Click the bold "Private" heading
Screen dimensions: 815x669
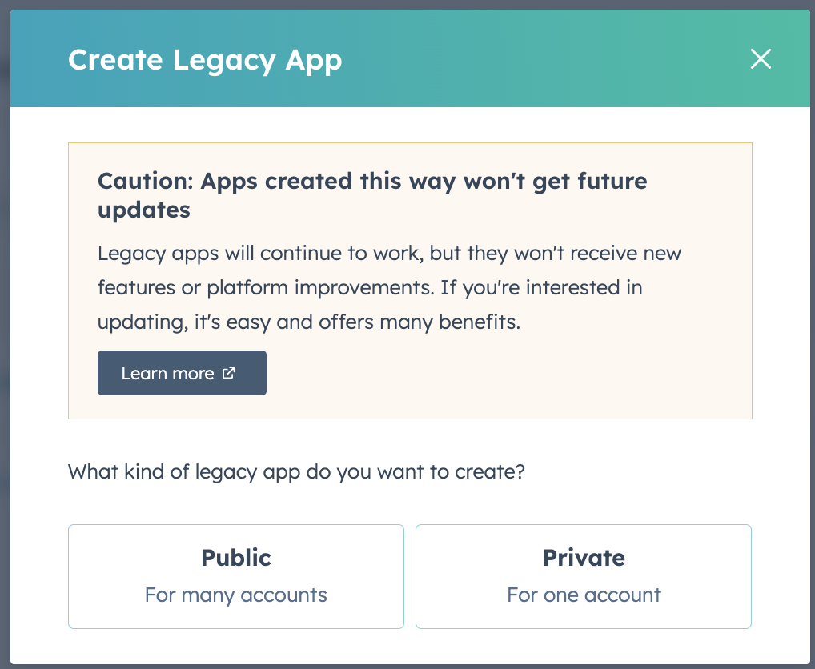click(584, 558)
